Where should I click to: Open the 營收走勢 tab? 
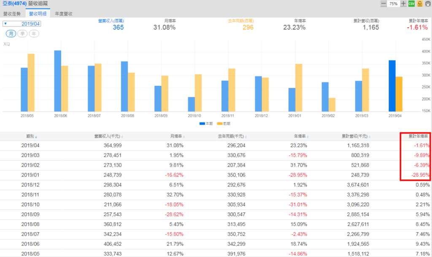pyautogui.click(x=12, y=13)
